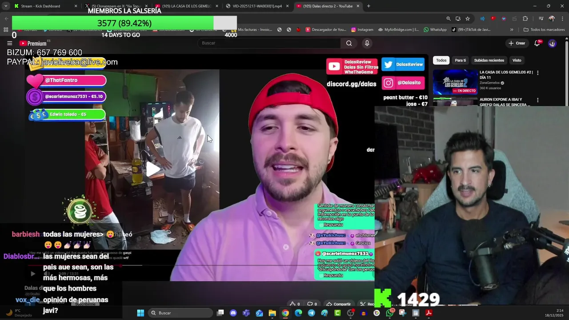Screen dimensions: 569x320
Task: Go to YouTube Premium home logo
Action: coord(33,43)
